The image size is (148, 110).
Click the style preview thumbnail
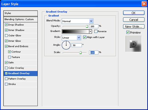click(x=133, y=44)
